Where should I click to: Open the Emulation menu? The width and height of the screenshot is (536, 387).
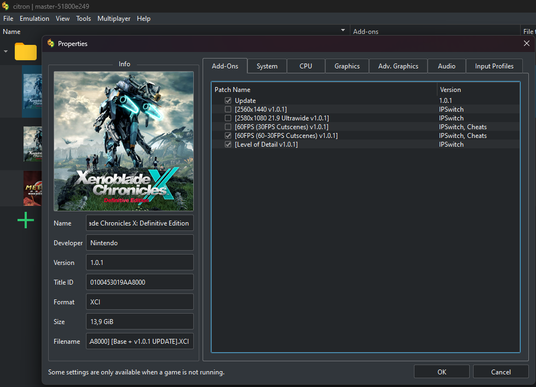34,19
